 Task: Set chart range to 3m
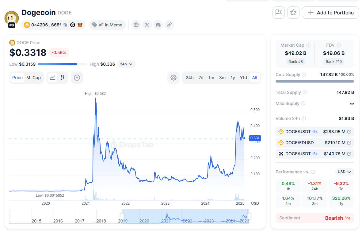click(x=222, y=78)
